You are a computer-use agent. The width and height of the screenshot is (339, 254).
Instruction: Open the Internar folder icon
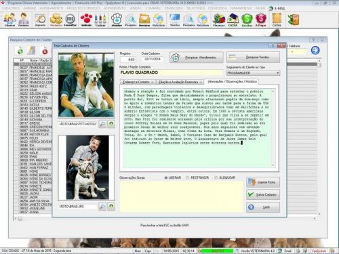144,20
